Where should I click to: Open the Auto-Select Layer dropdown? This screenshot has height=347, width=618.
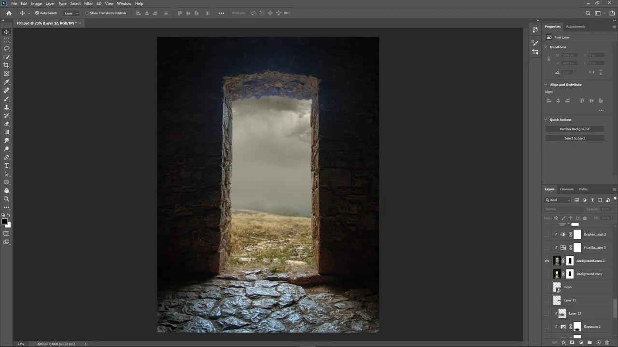tap(70, 13)
